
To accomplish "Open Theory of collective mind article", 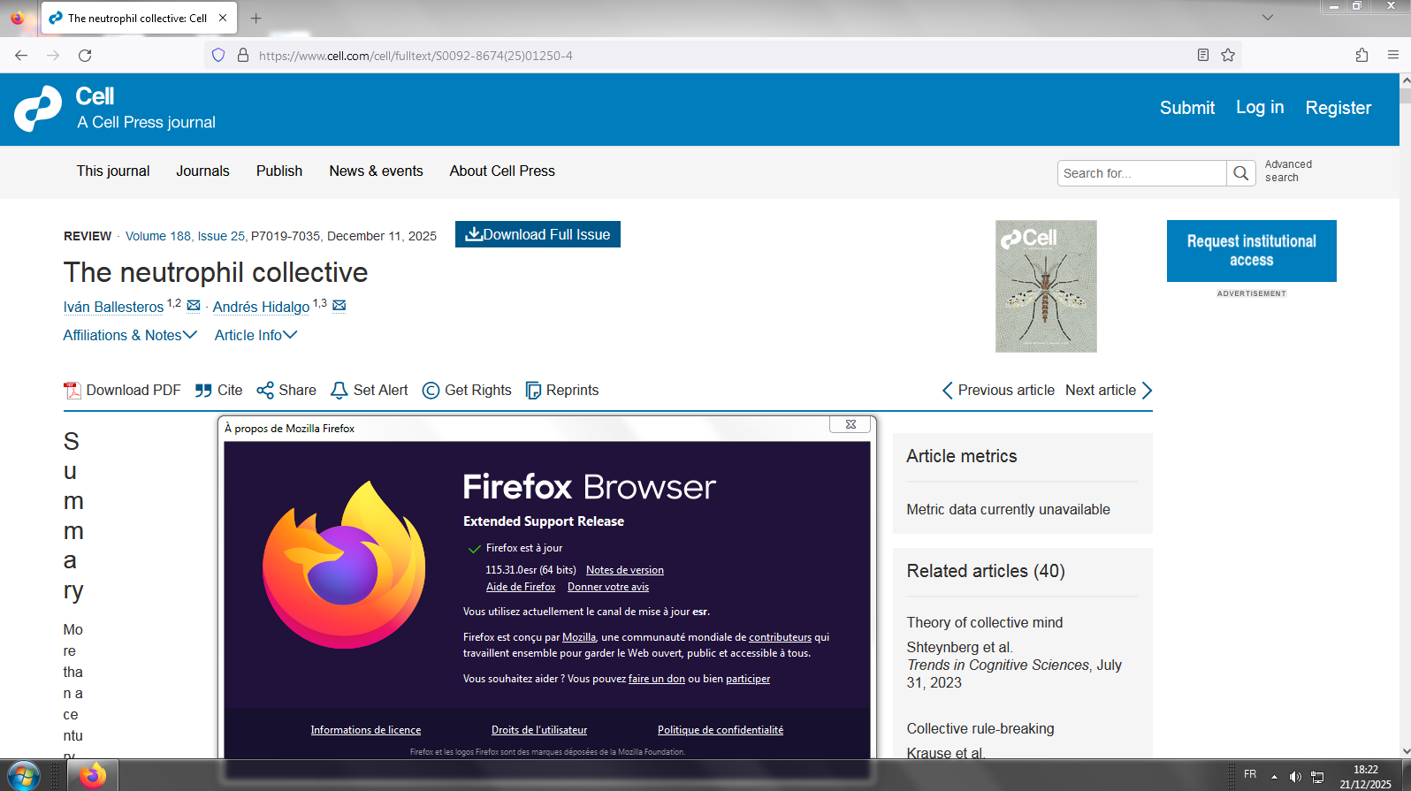I will coord(985,622).
